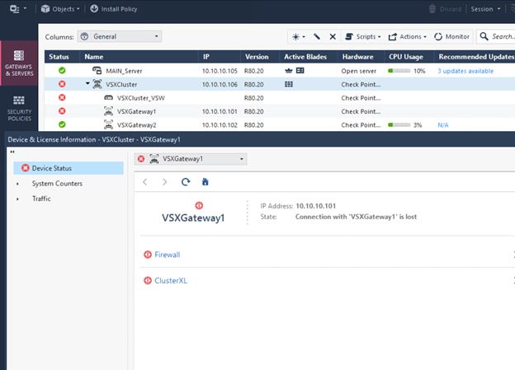This screenshot has height=370, width=515.
Task: Click MAIN_Server management blade crown icon
Action: point(289,71)
